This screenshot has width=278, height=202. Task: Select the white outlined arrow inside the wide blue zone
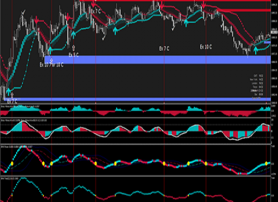coord(52,61)
